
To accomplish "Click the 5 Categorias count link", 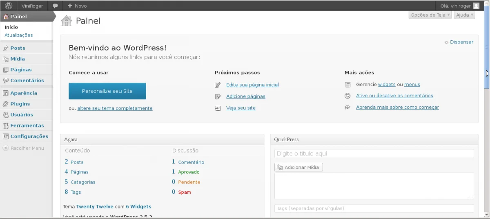I will pyautogui.click(x=80, y=182).
